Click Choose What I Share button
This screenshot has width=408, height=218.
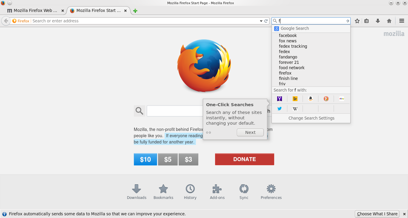[x=377, y=214]
